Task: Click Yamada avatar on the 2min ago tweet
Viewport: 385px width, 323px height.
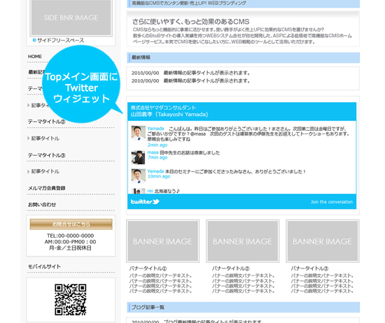Action: (138, 133)
